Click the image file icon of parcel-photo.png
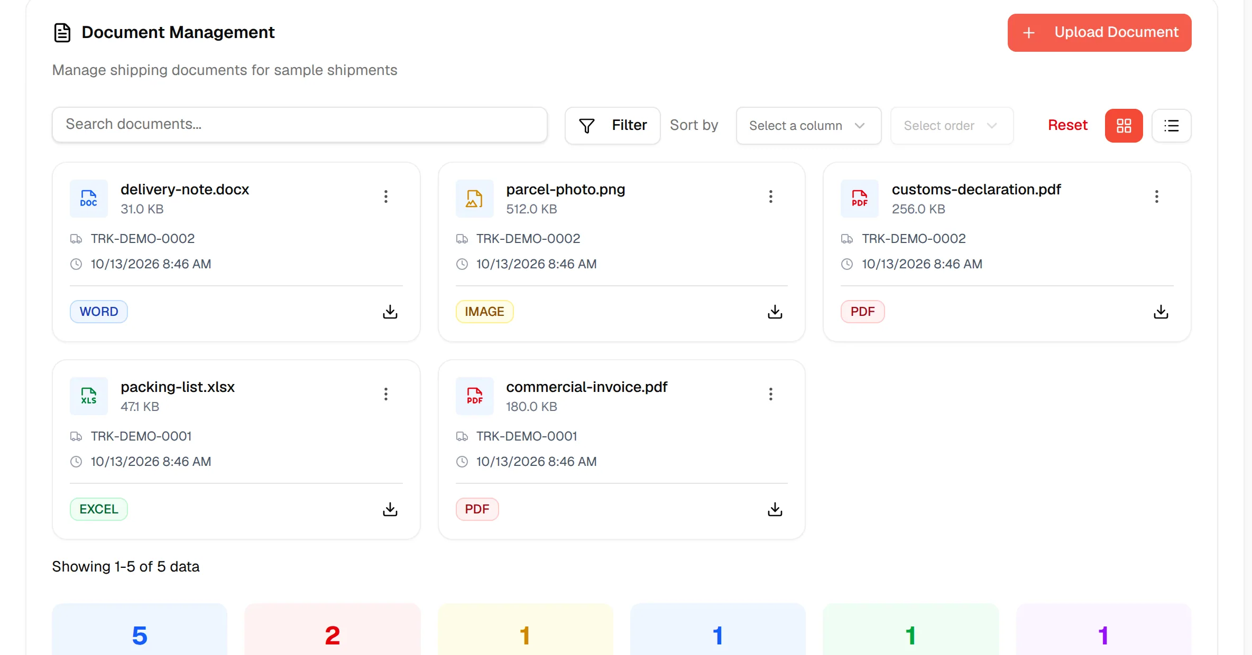The image size is (1252, 655). 474,199
